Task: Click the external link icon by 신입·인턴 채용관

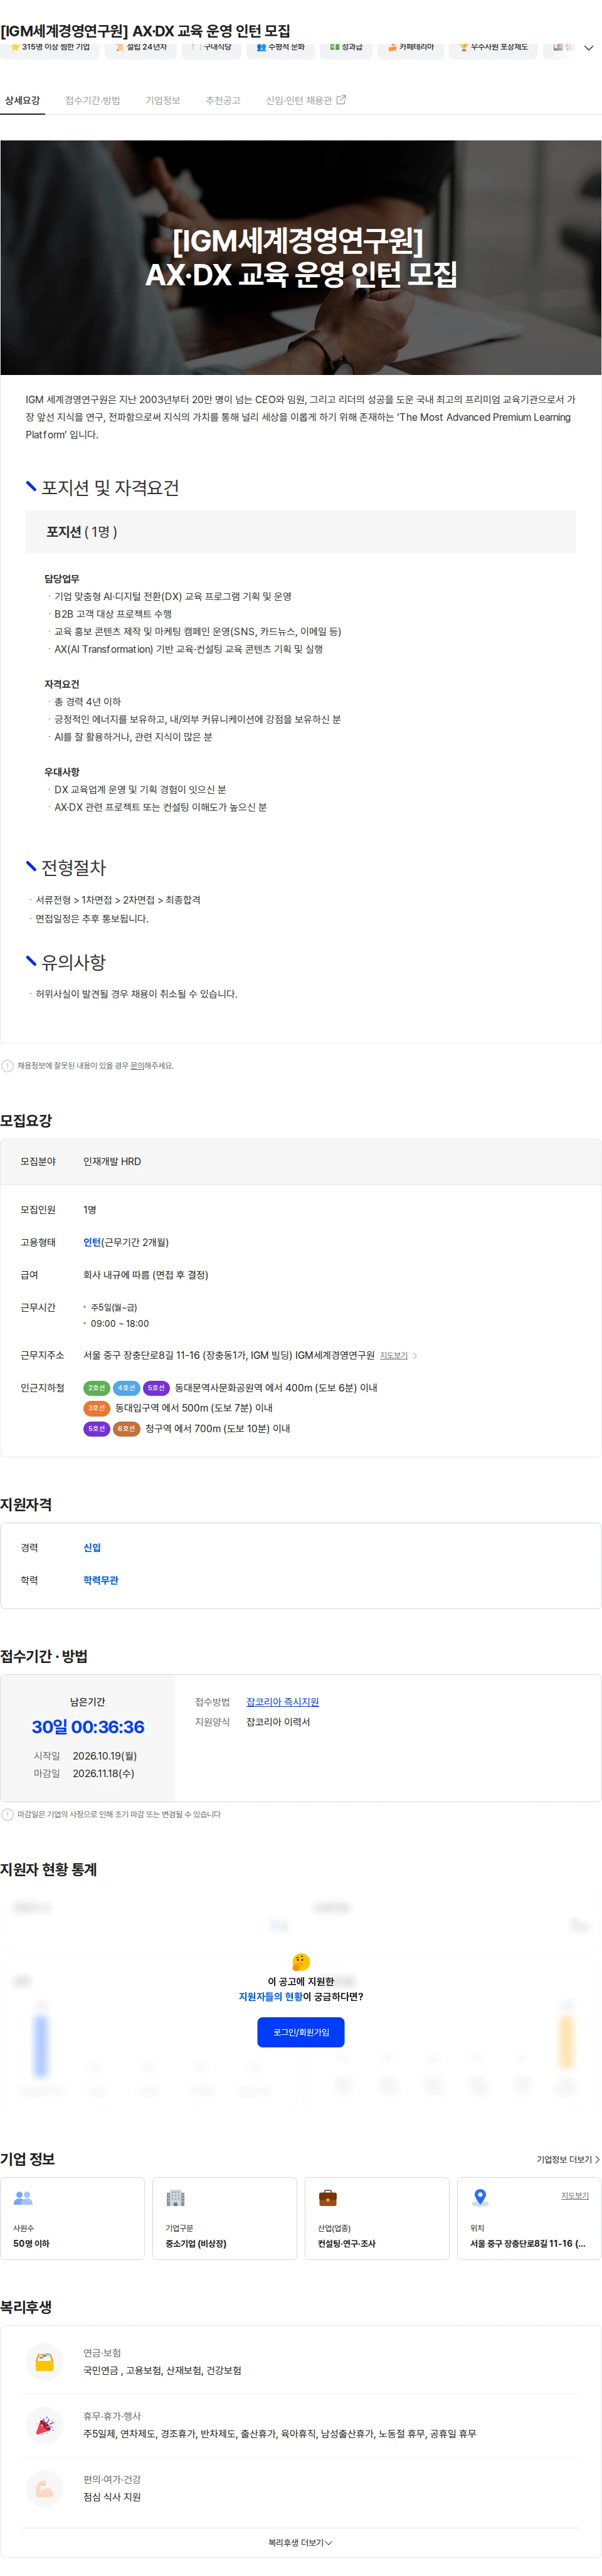Action: click(341, 100)
